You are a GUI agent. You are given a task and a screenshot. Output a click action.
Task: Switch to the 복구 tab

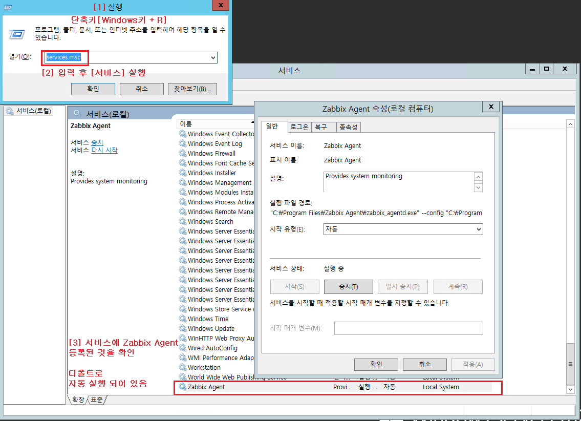324,127
